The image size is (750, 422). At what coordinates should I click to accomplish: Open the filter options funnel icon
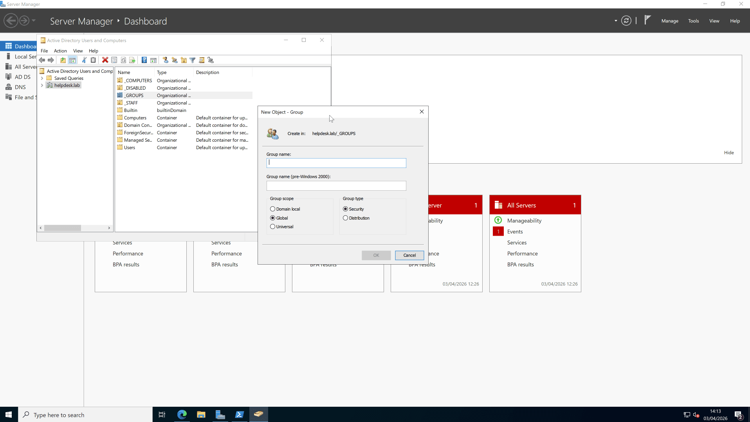(x=193, y=60)
